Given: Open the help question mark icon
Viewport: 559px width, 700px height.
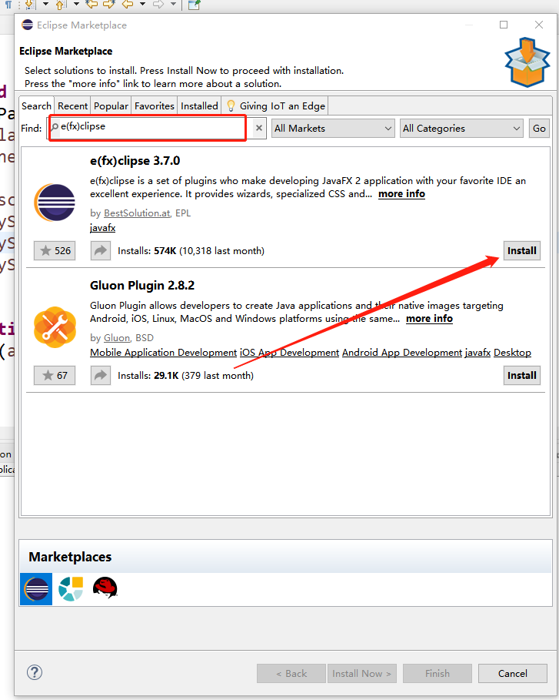Looking at the screenshot, I should click(x=35, y=672).
